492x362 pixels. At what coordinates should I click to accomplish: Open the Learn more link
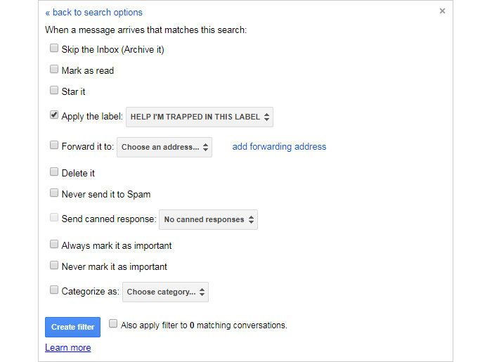coord(67,347)
